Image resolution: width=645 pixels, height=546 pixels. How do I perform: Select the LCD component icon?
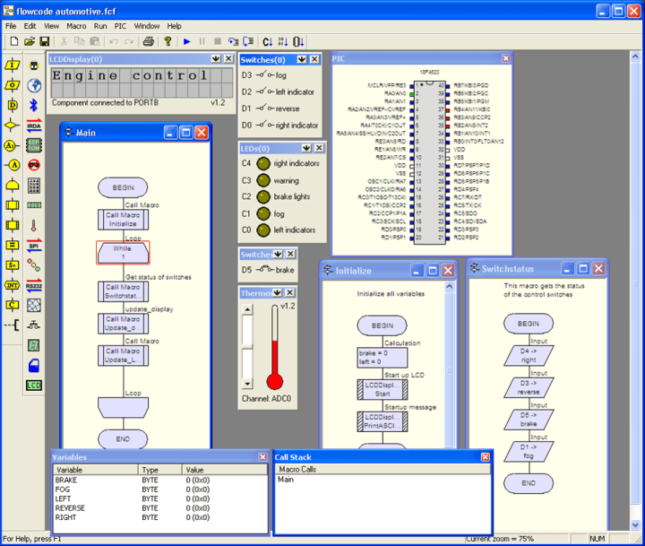(34, 385)
